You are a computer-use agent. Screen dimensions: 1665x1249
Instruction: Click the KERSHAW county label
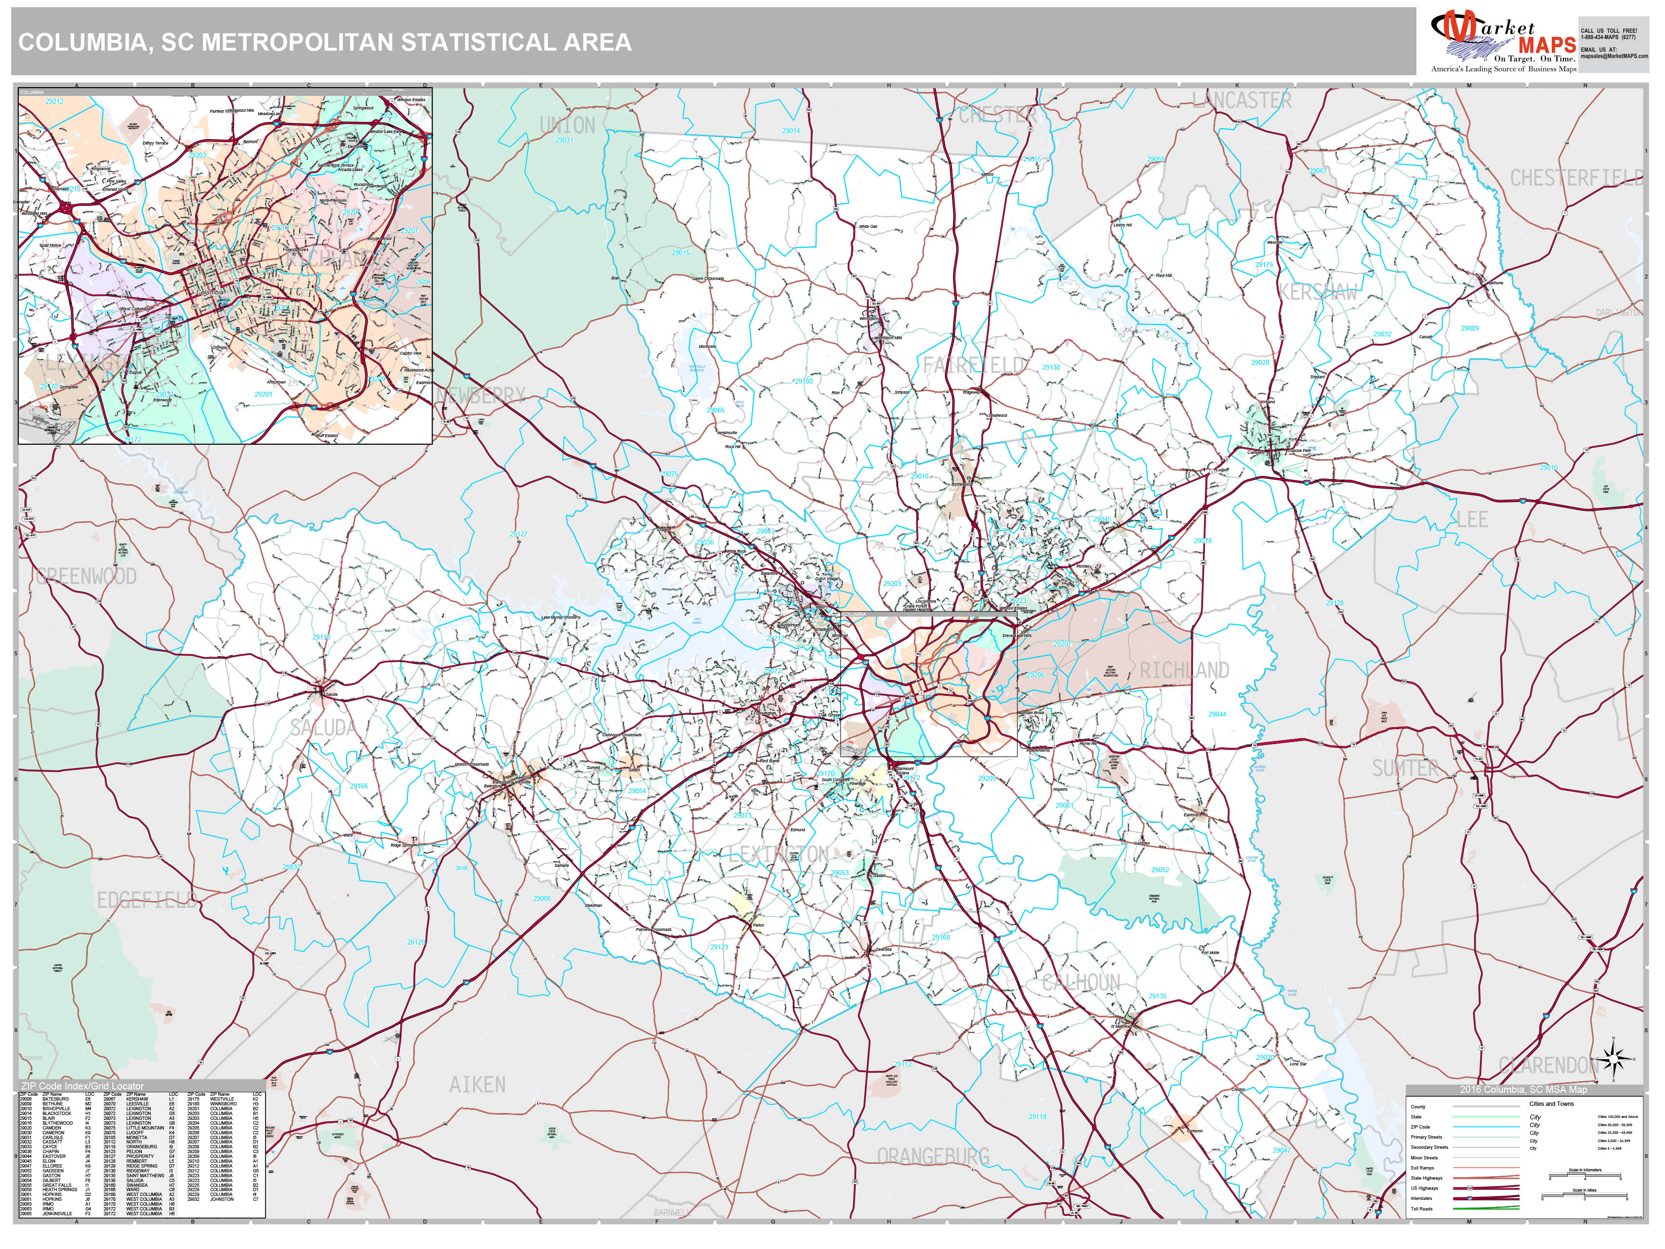click(x=1318, y=292)
